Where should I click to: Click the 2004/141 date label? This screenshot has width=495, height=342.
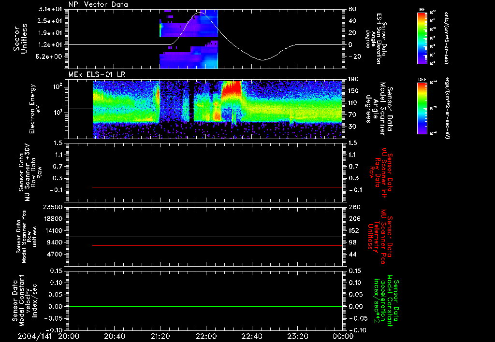[x=34, y=336]
